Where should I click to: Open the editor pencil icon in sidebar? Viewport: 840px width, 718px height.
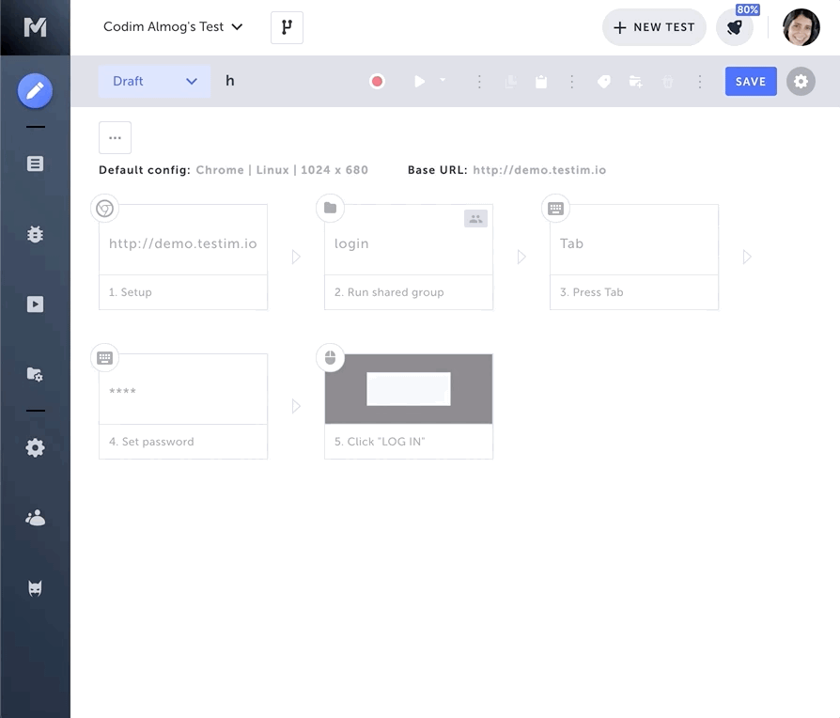pos(35,90)
